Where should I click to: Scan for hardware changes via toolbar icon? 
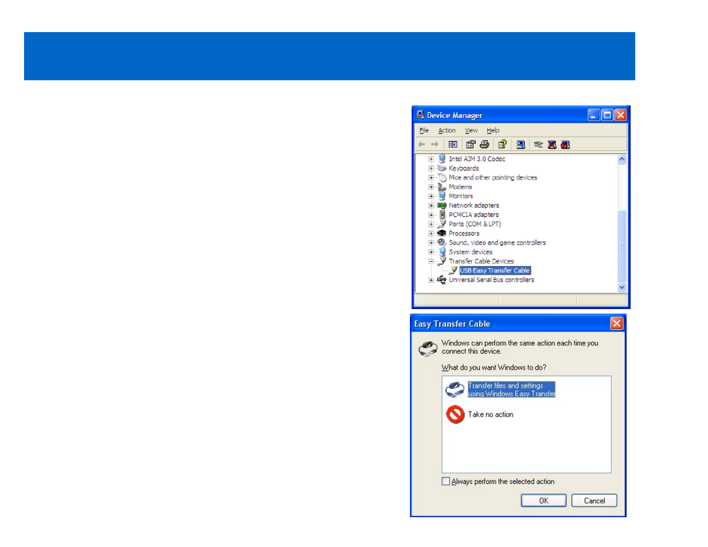[x=521, y=144]
